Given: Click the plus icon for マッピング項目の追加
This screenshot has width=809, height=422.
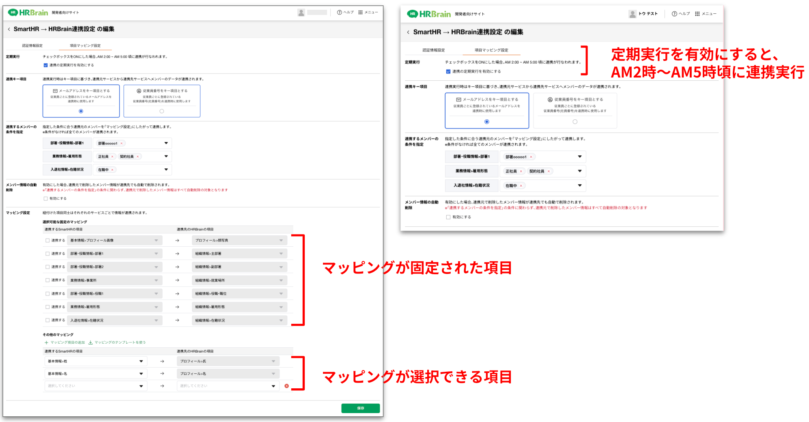Looking at the screenshot, I should pos(46,342).
